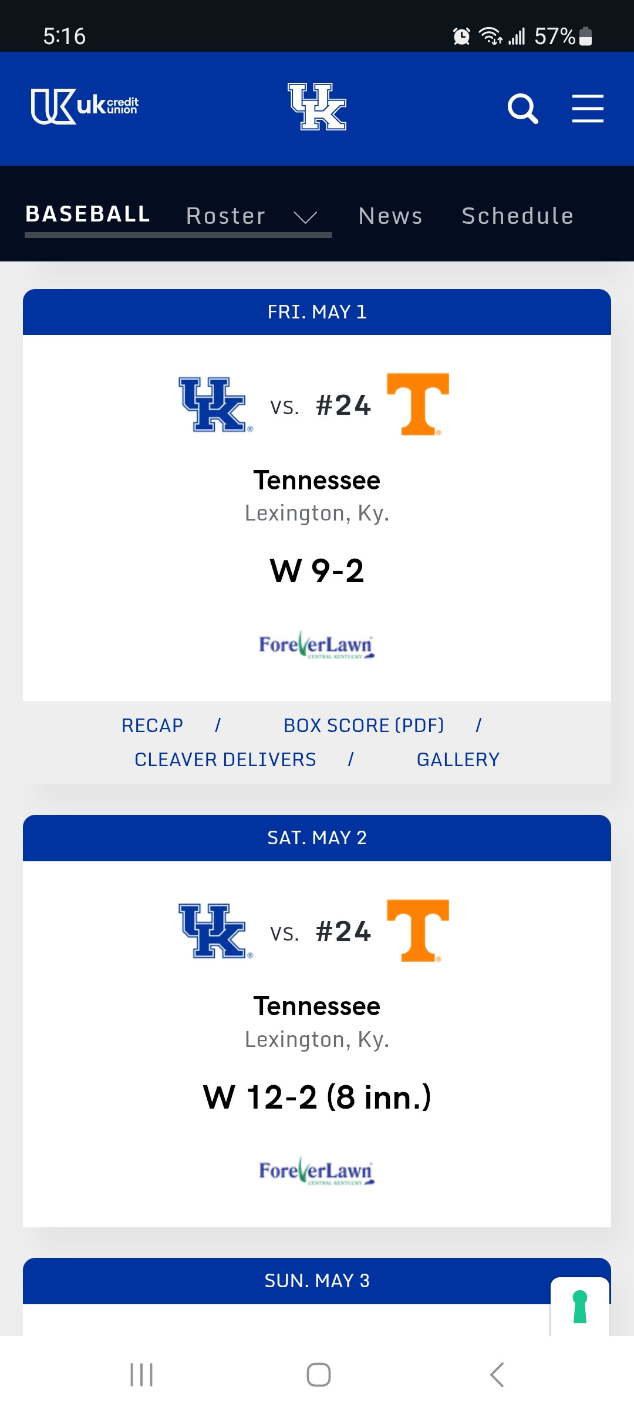This screenshot has width=634, height=1410.
Task: Open the GALLERY link
Action: (x=458, y=760)
